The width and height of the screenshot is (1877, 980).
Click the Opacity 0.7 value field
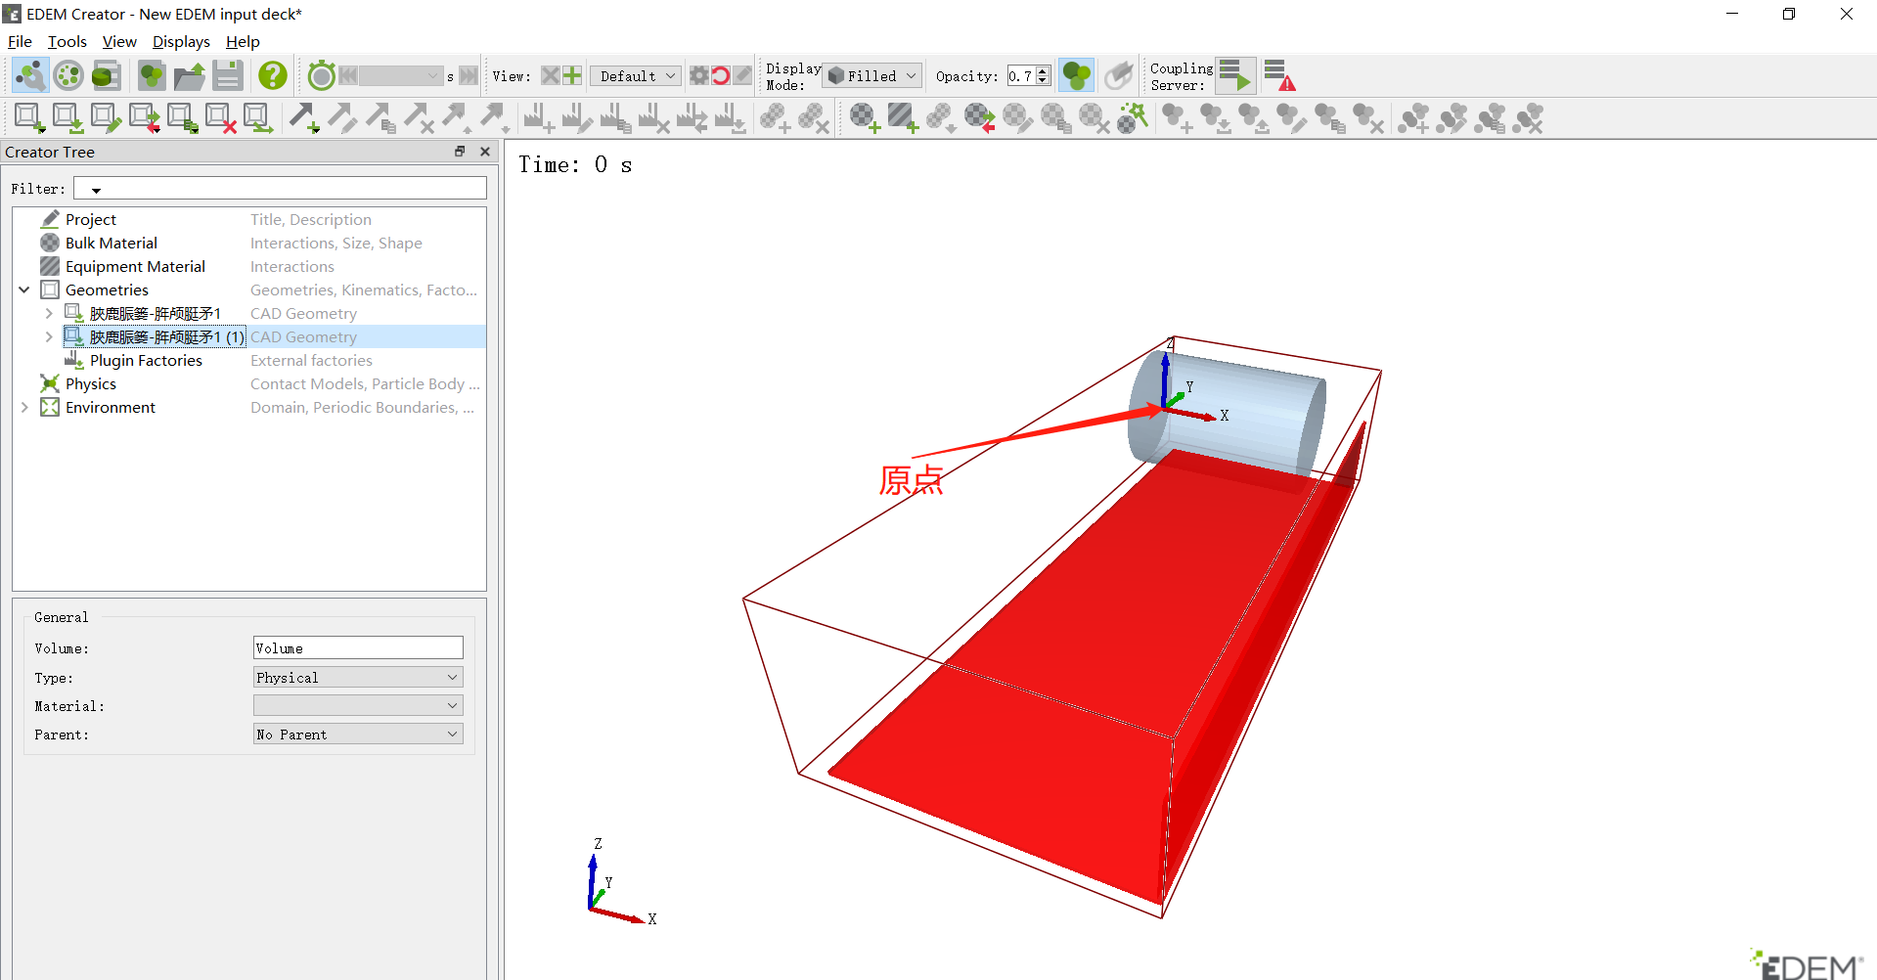point(1021,76)
